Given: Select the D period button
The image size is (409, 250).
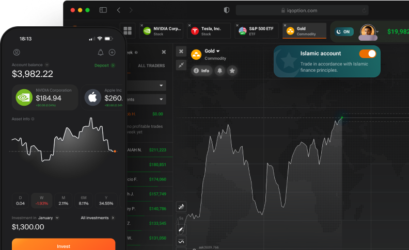Looking at the screenshot, I should 20,201.
